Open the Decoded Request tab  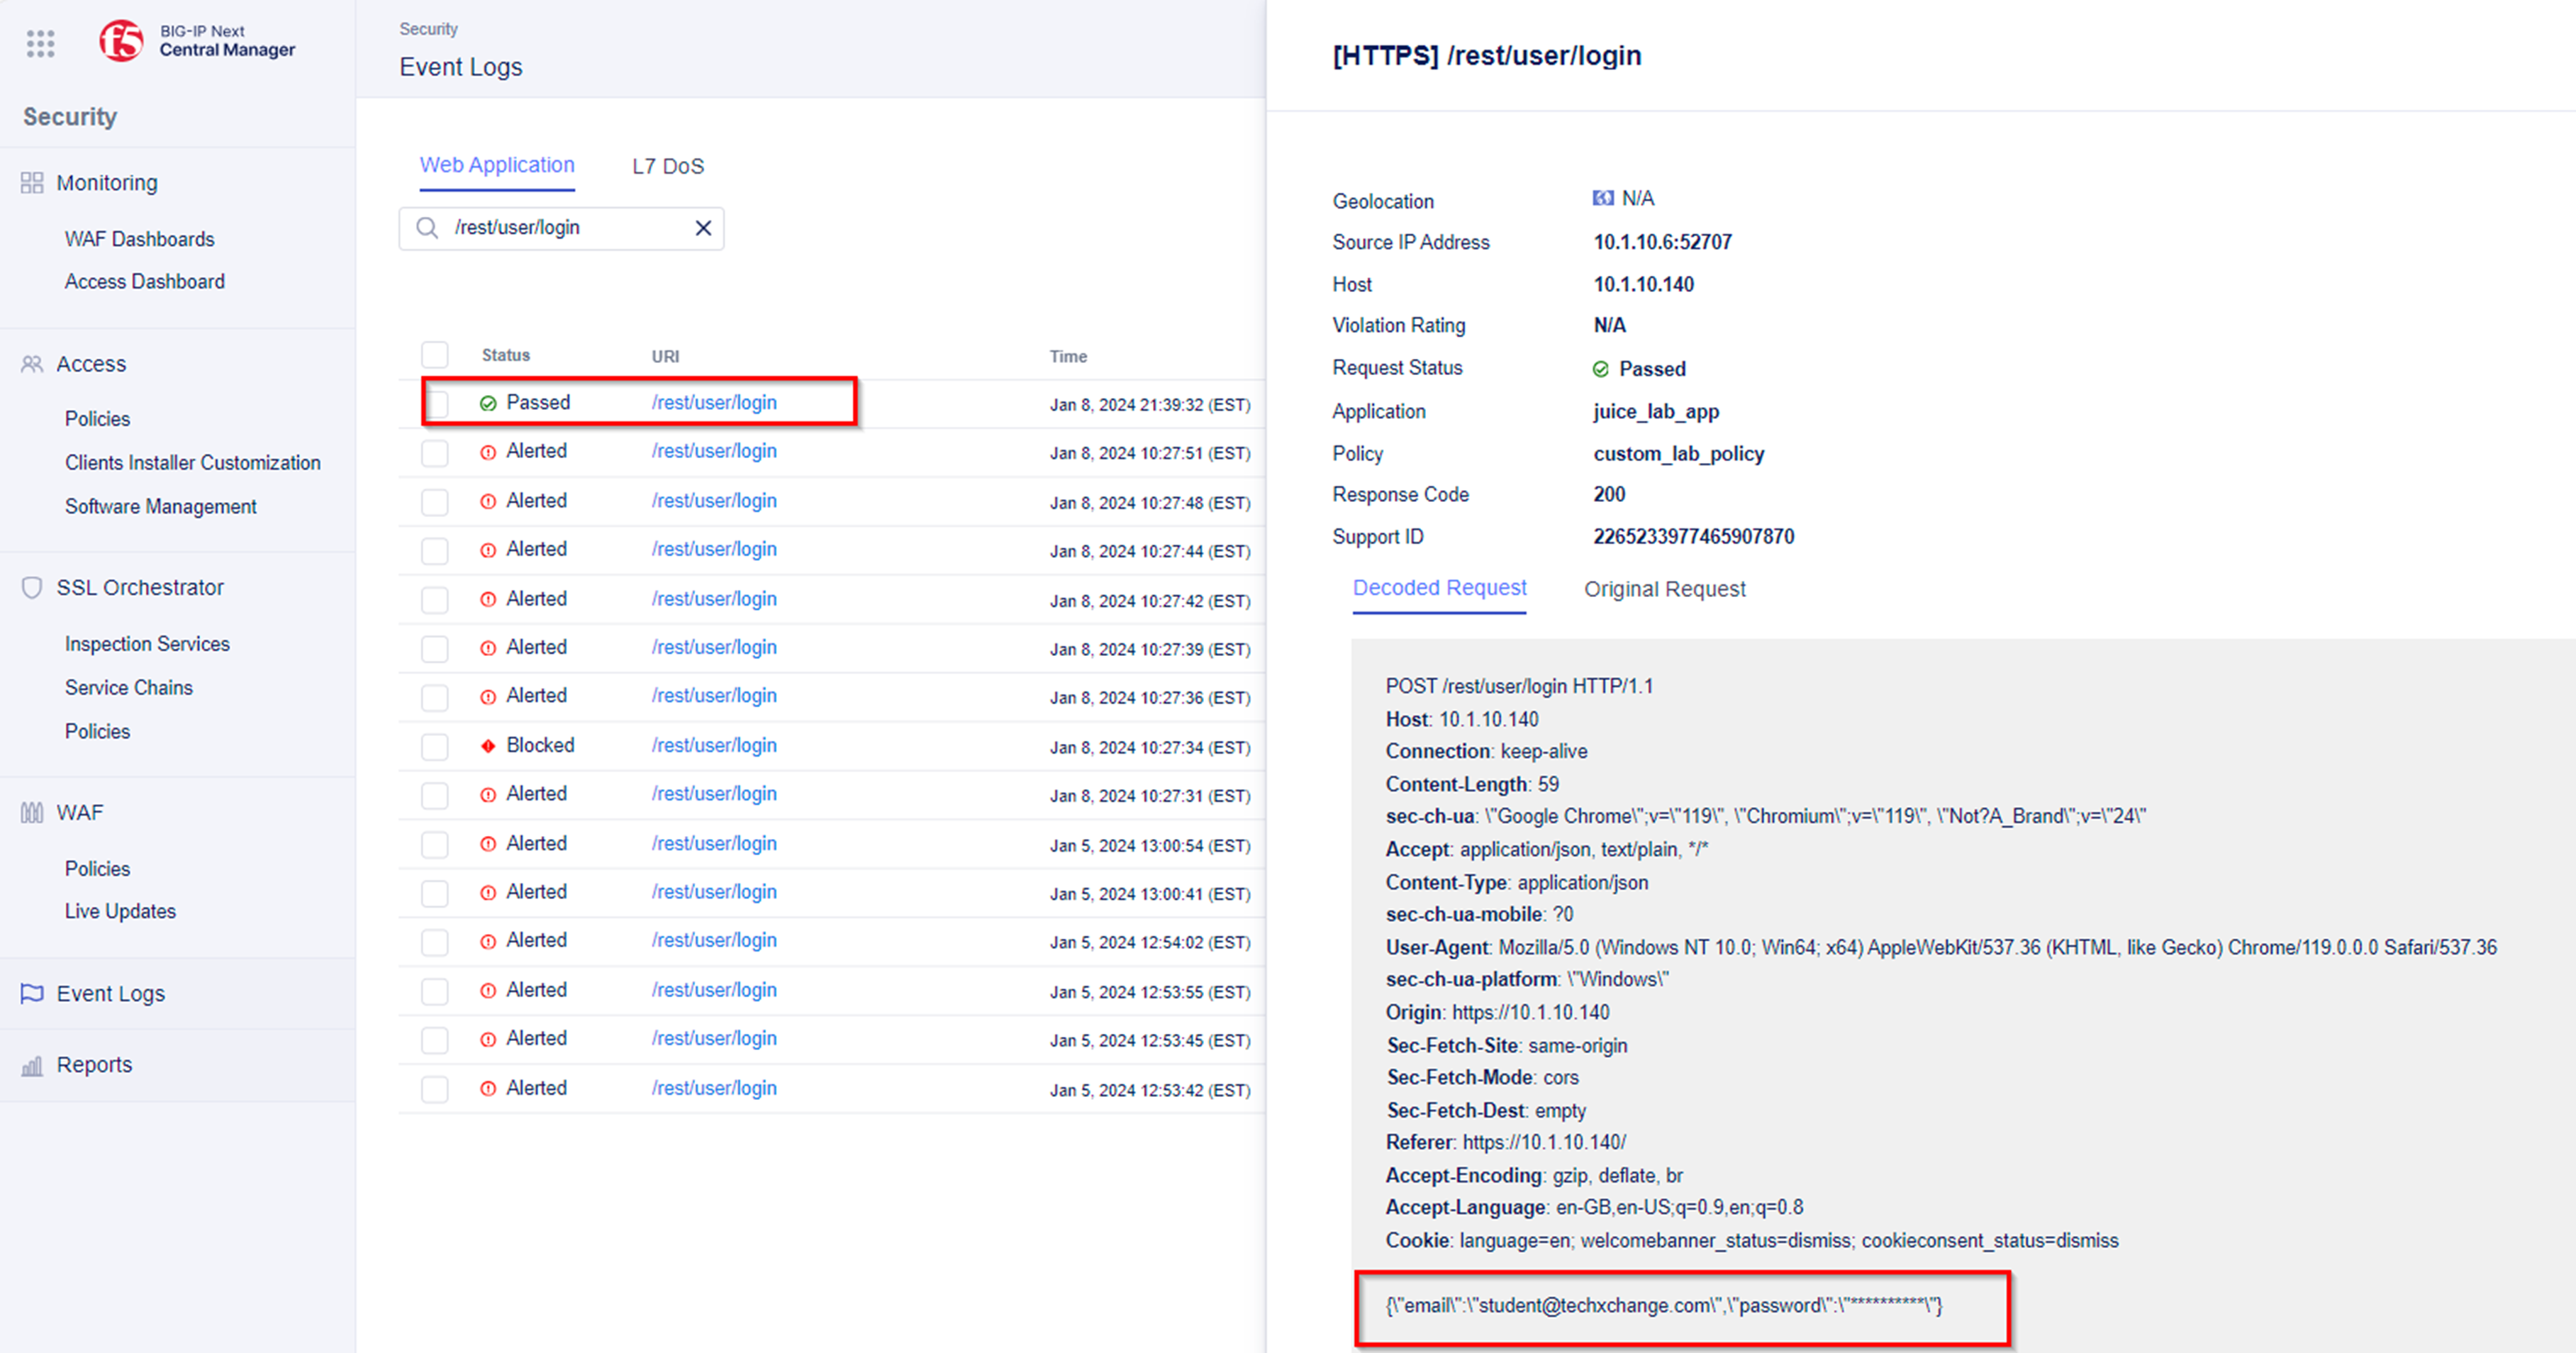pos(1440,588)
